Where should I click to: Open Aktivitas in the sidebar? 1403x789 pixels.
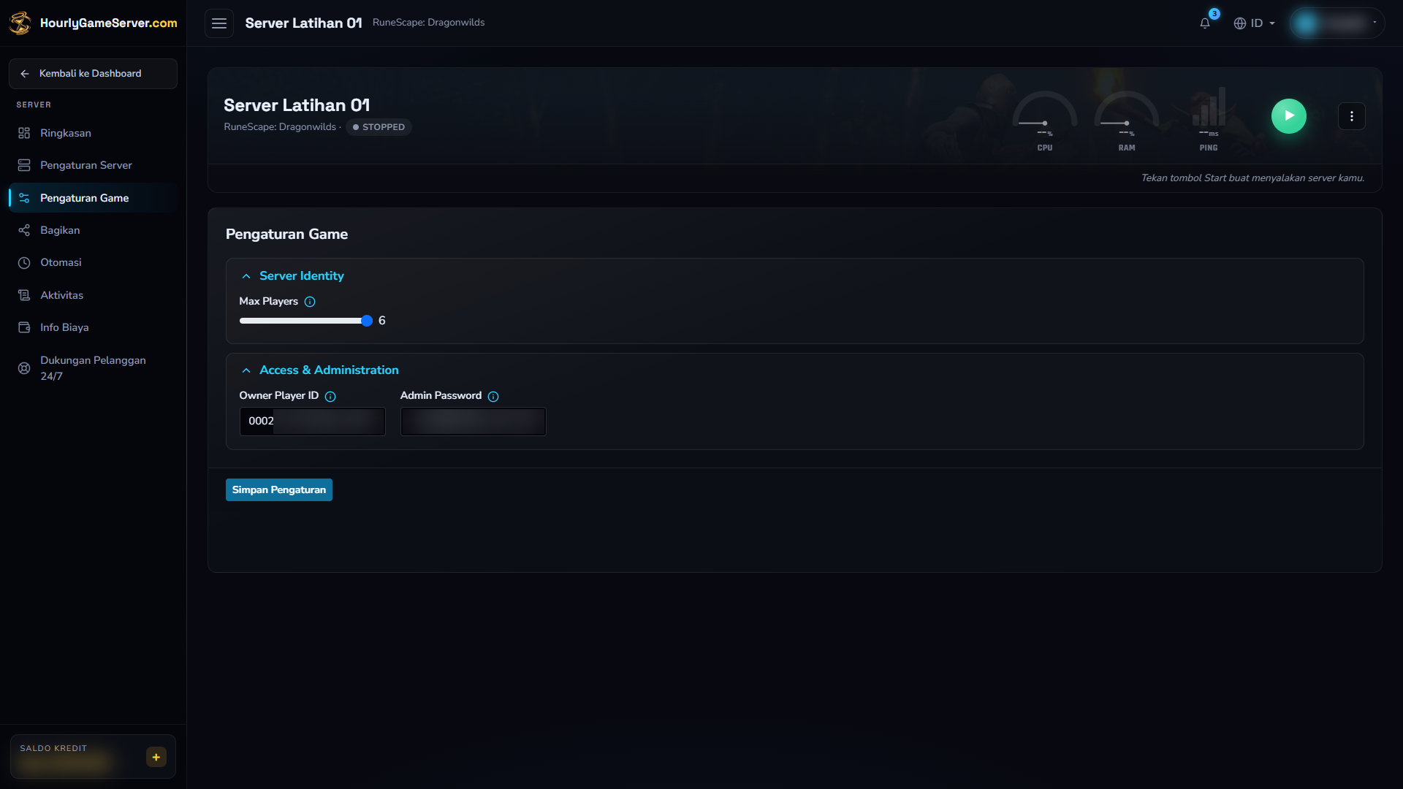93,295
